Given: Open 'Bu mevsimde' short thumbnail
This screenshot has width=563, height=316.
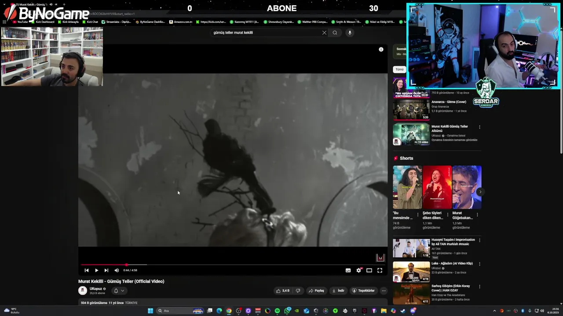Looking at the screenshot, I should 407,187.
